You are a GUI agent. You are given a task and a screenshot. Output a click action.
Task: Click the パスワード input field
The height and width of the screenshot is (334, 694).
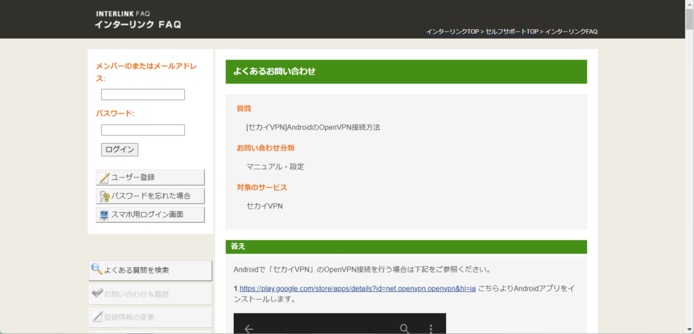click(143, 130)
